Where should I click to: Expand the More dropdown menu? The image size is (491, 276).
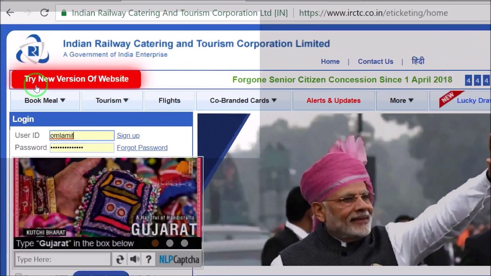[402, 100]
